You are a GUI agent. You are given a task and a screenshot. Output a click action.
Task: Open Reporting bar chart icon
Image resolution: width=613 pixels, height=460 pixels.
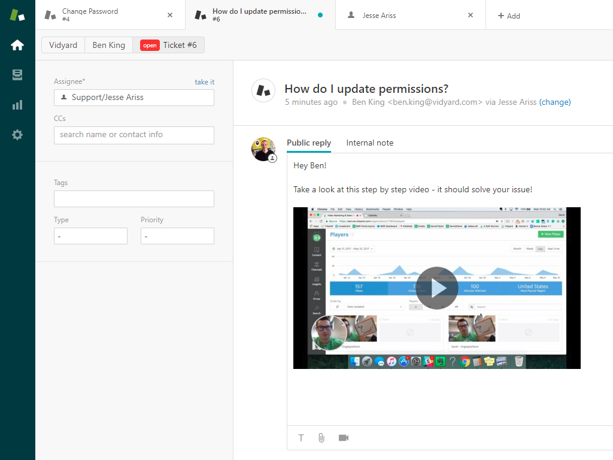click(x=17, y=105)
